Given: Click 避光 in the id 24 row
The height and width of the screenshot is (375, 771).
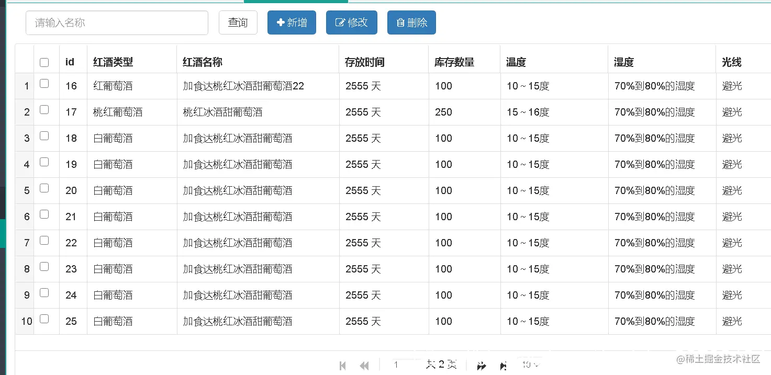Looking at the screenshot, I should click(x=732, y=296).
